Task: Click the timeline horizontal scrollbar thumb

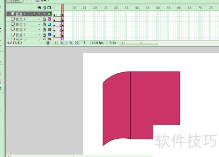Action: (141, 43)
